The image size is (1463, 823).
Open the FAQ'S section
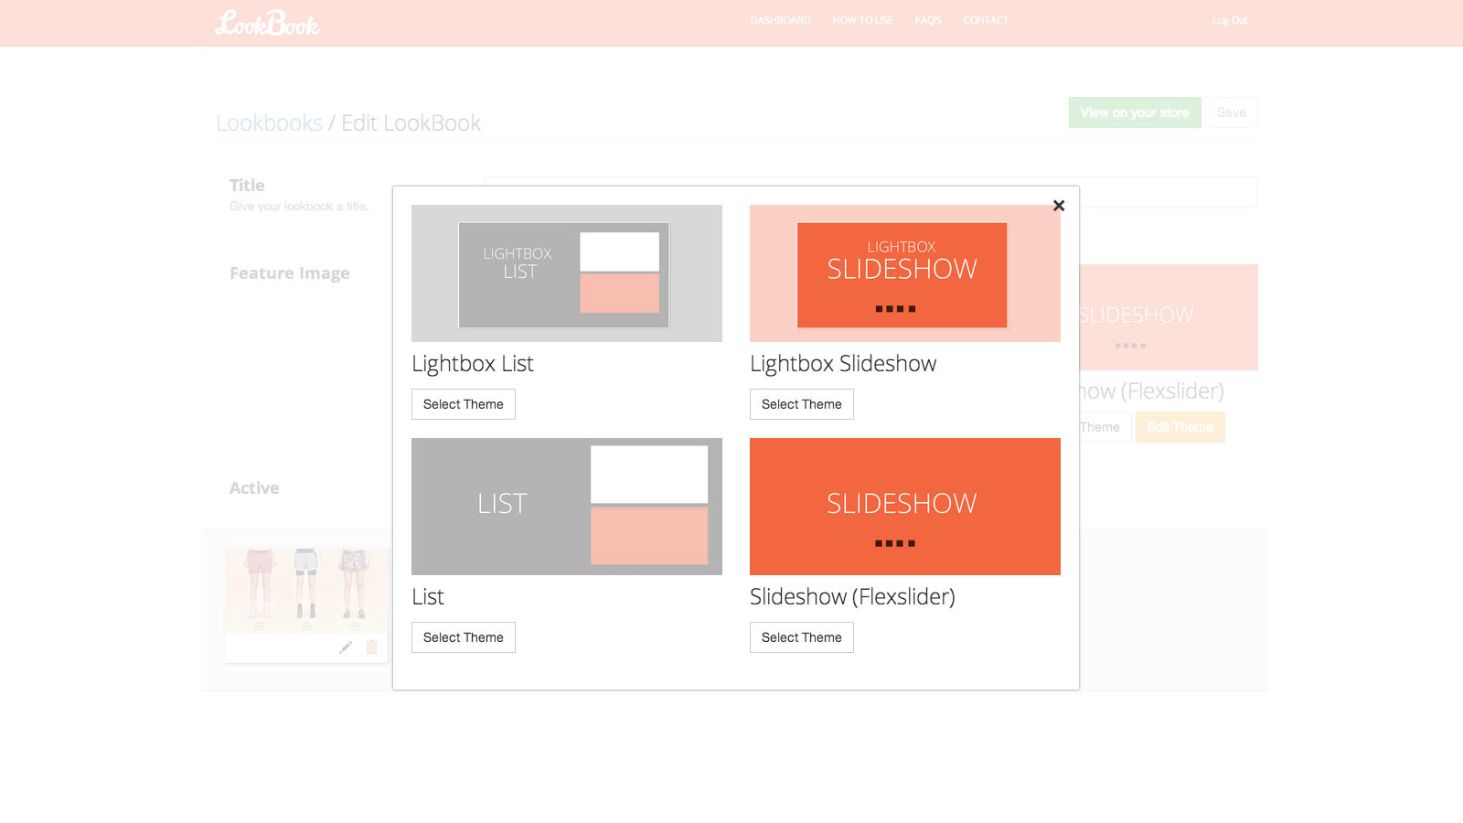pyautogui.click(x=927, y=20)
